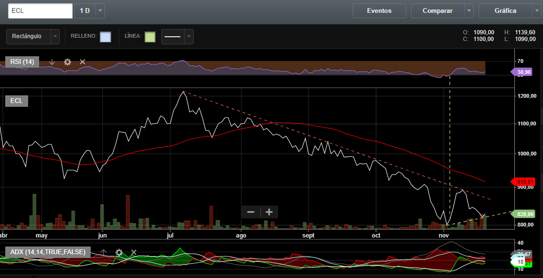Expand the timeframe dropdown arrow

100,11
